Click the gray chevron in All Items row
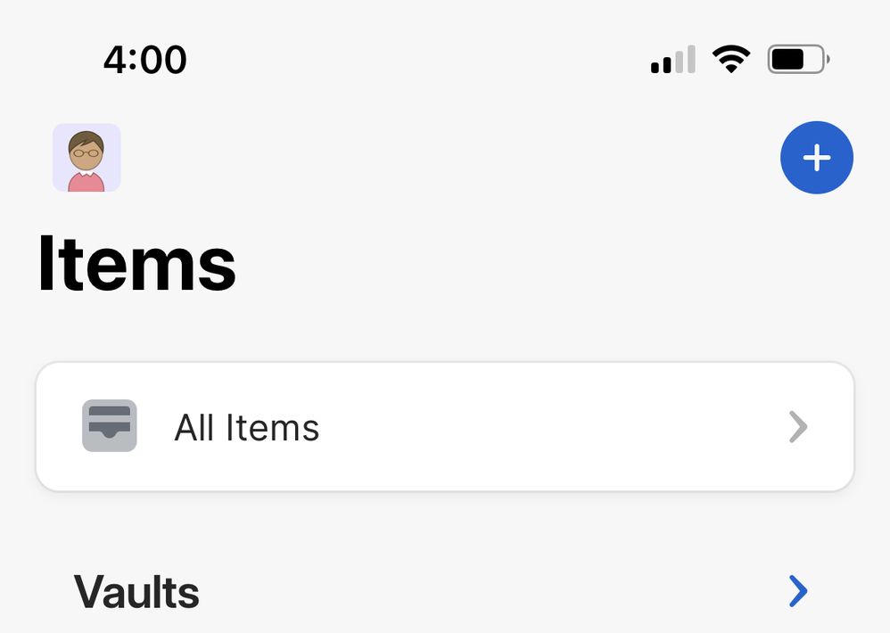The image size is (890, 633). click(798, 427)
